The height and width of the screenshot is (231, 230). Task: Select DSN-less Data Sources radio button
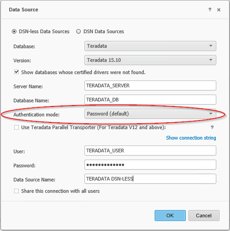click(x=14, y=31)
